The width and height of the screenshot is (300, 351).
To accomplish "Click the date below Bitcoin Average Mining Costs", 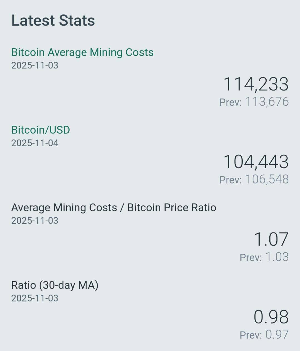I will click(35, 65).
